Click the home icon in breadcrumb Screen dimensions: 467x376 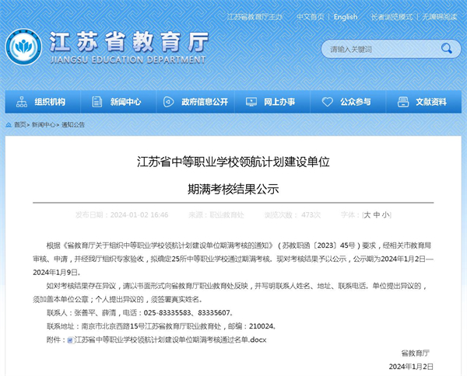[8, 124]
